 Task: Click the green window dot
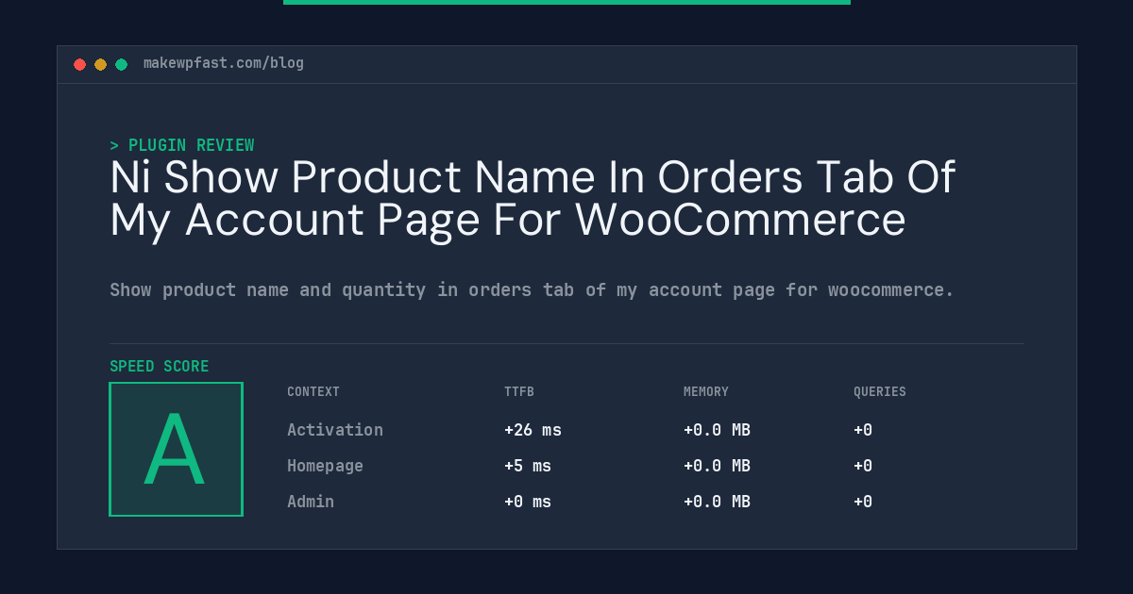(121, 64)
